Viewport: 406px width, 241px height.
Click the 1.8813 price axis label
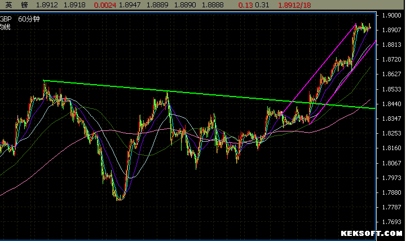click(x=392, y=45)
